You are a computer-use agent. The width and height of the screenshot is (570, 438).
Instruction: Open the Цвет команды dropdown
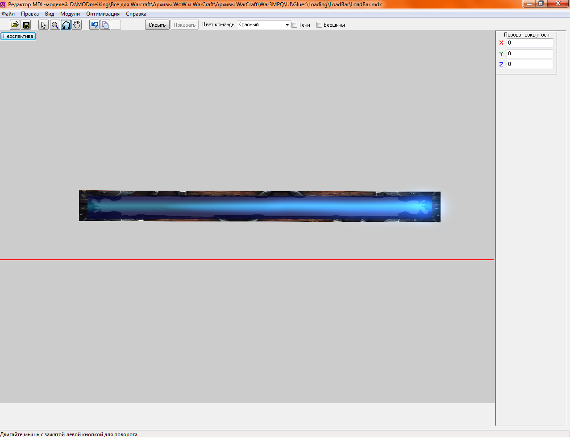click(264, 25)
